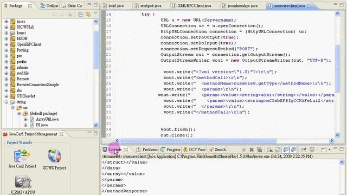Click Package Explorer scroll-down arrow

95,125
